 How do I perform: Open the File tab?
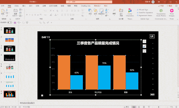point(3,6)
